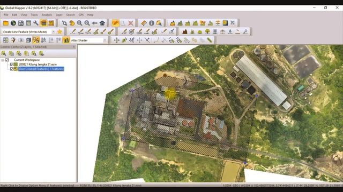Click the top-left vertex of the hatched polygon
Screen dimensions: 343x192
(x=132, y=91)
